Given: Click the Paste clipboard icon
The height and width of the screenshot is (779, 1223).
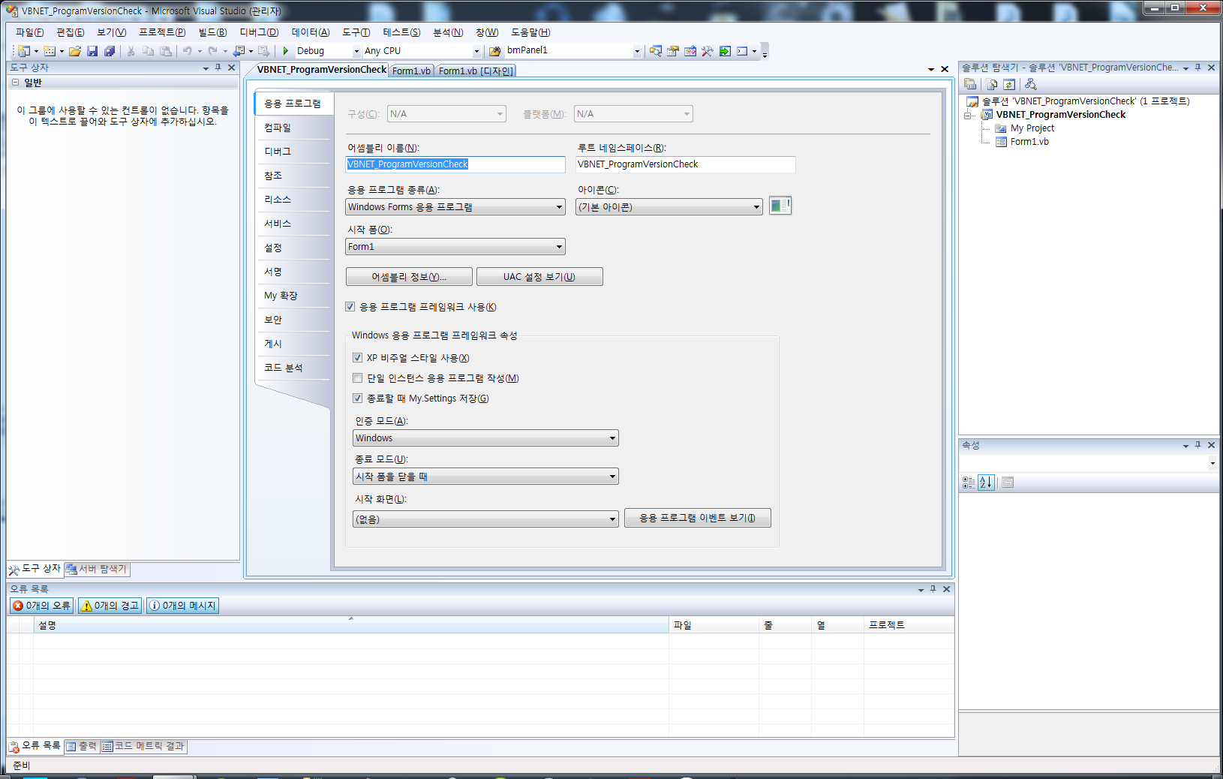Looking at the screenshot, I should click(x=166, y=51).
